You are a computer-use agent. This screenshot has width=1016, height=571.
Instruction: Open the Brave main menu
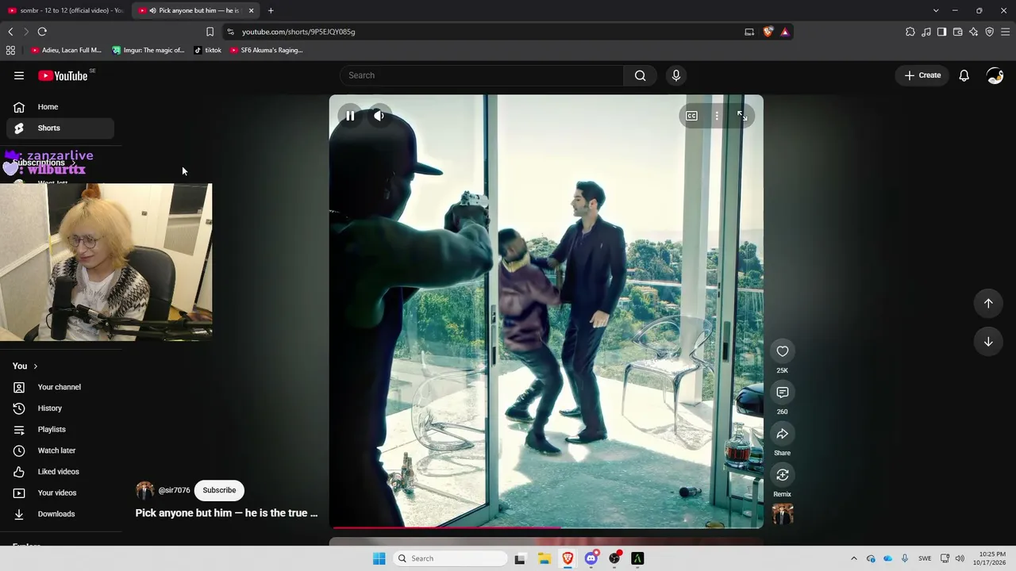1006,32
